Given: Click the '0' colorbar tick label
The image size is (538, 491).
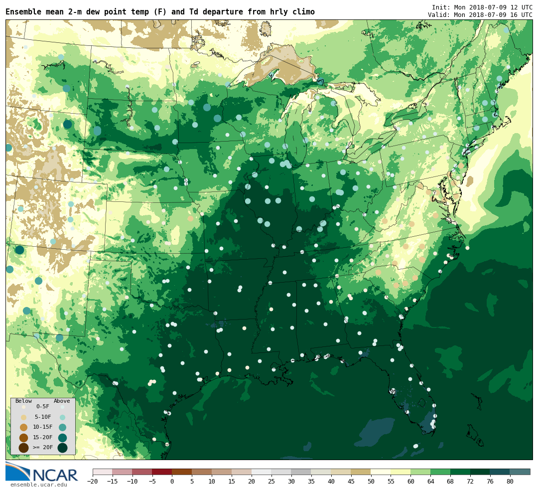Looking at the screenshot, I should pos(172,482).
